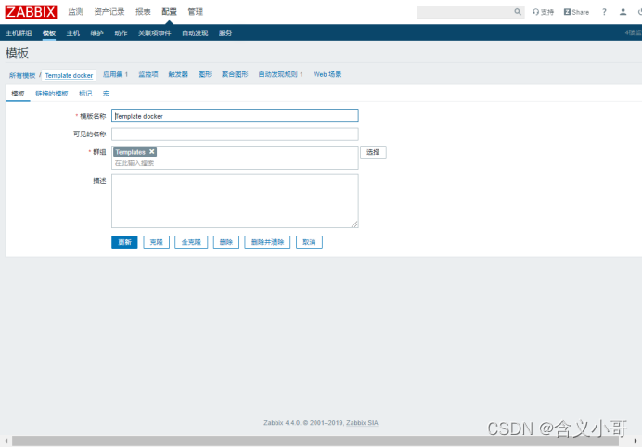The height and width of the screenshot is (447, 642).
Task: Click the 克隆 clone button
Action: [x=157, y=242]
